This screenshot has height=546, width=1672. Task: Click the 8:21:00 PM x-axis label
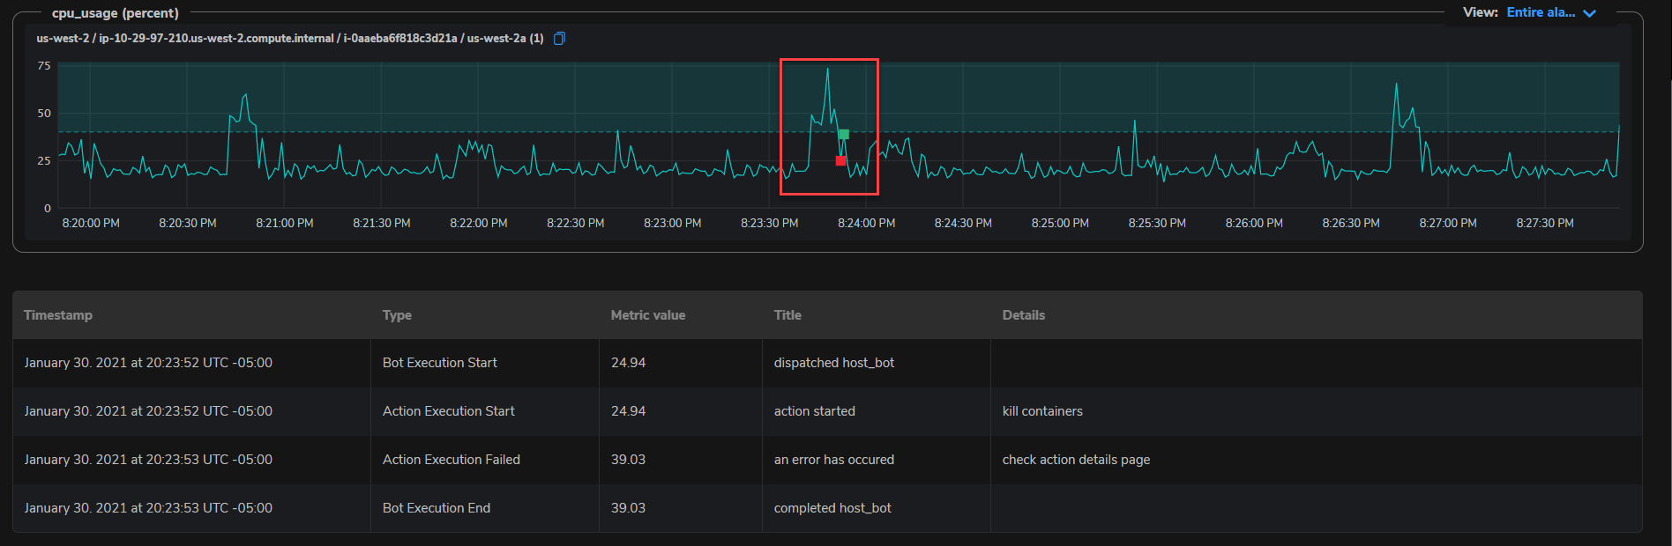[285, 224]
